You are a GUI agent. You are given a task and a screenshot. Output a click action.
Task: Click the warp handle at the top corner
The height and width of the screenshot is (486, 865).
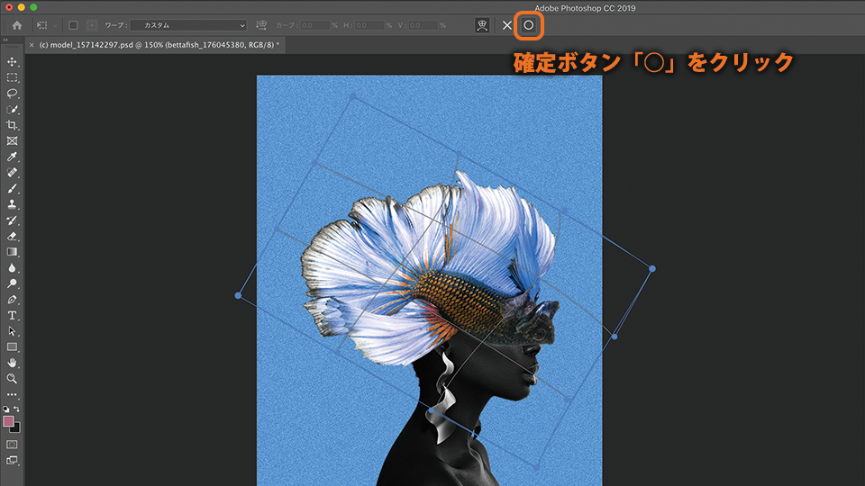(353, 96)
